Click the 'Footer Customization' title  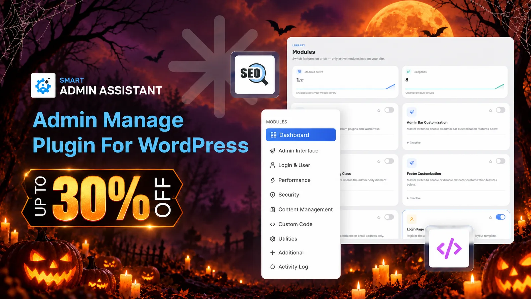click(x=424, y=174)
